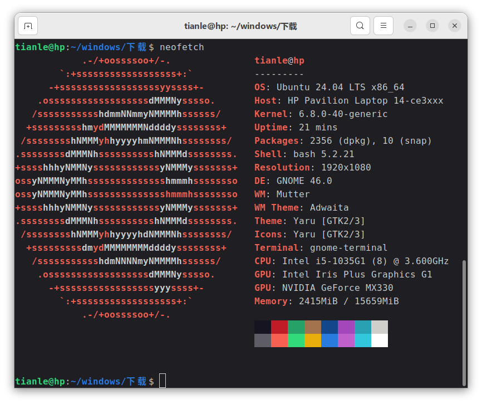Screen dimensions: 482x404
Task: Click the dark red color block
Action: coord(279,327)
